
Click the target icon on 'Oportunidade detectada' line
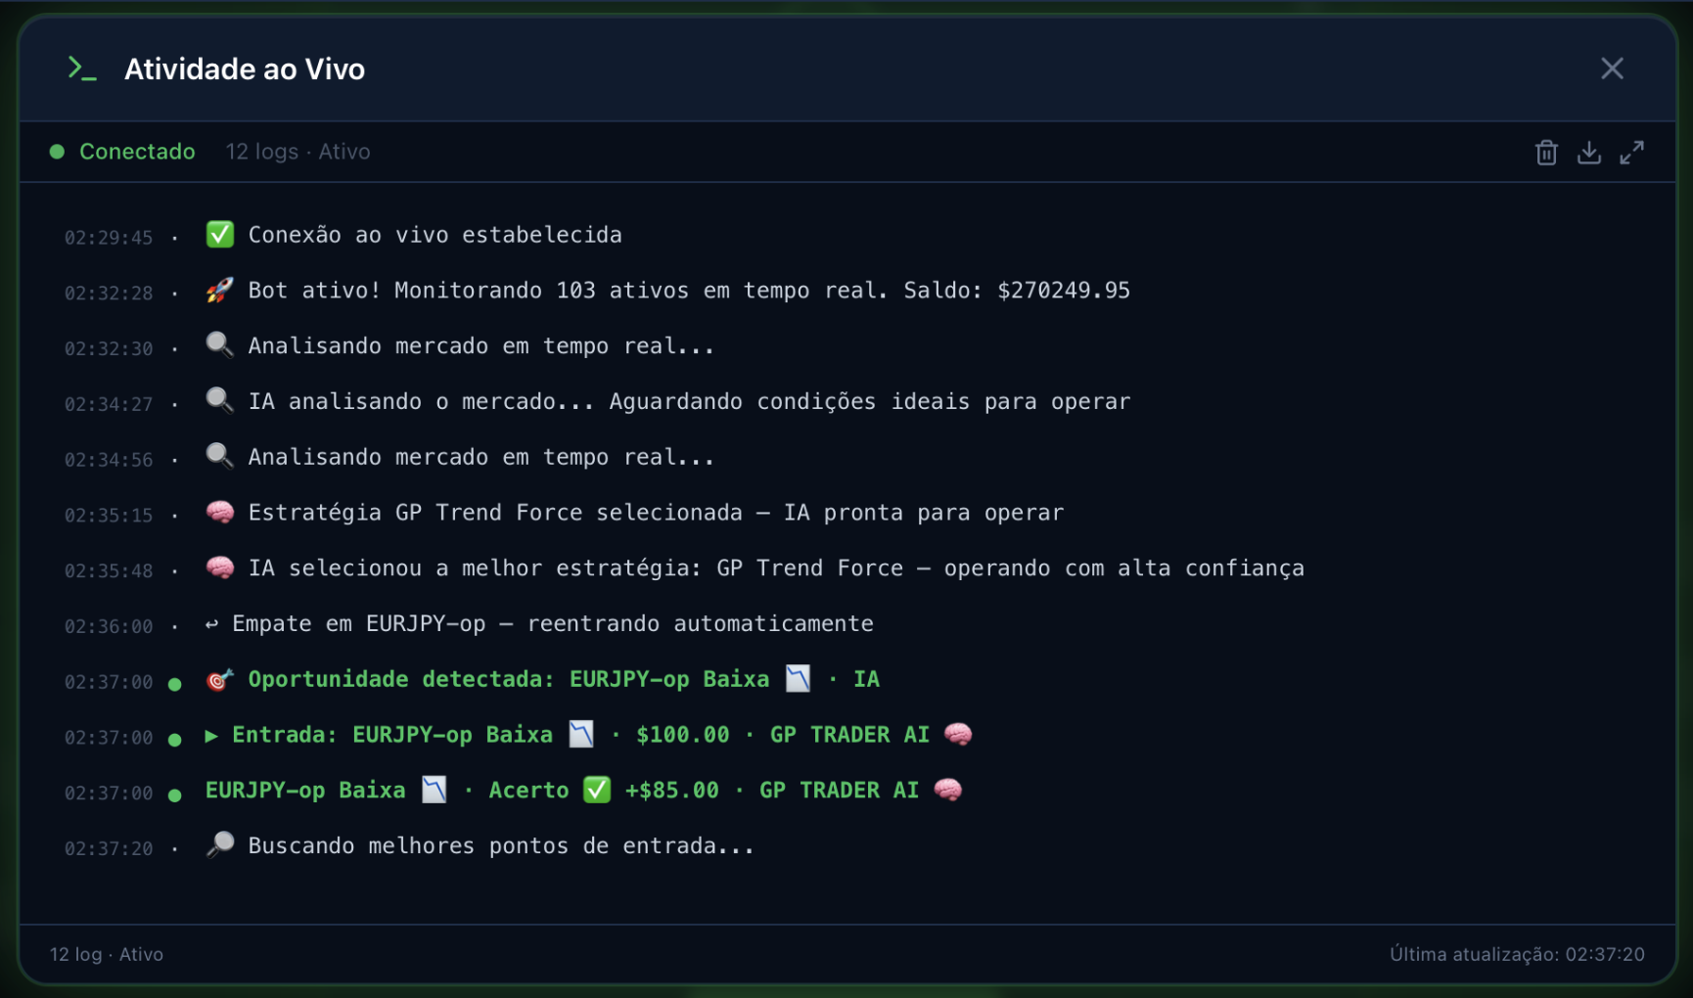[x=219, y=679]
